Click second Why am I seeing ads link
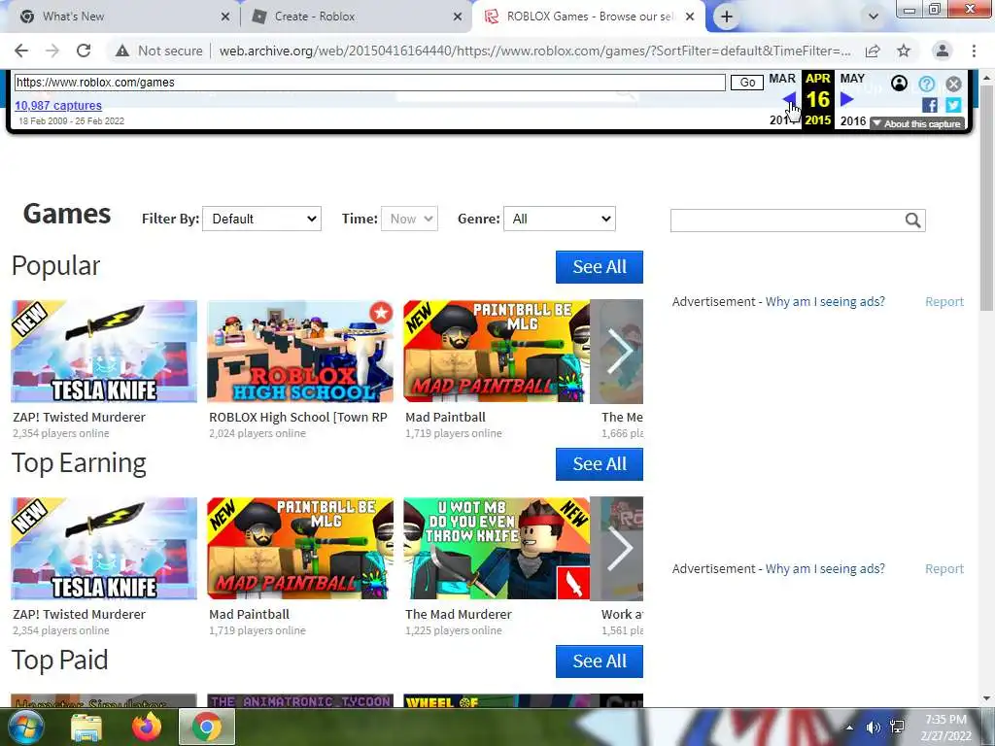The width and height of the screenshot is (995, 746). click(825, 569)
